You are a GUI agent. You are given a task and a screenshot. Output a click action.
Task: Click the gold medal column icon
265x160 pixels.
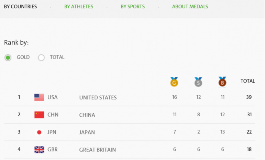point(174,82)
